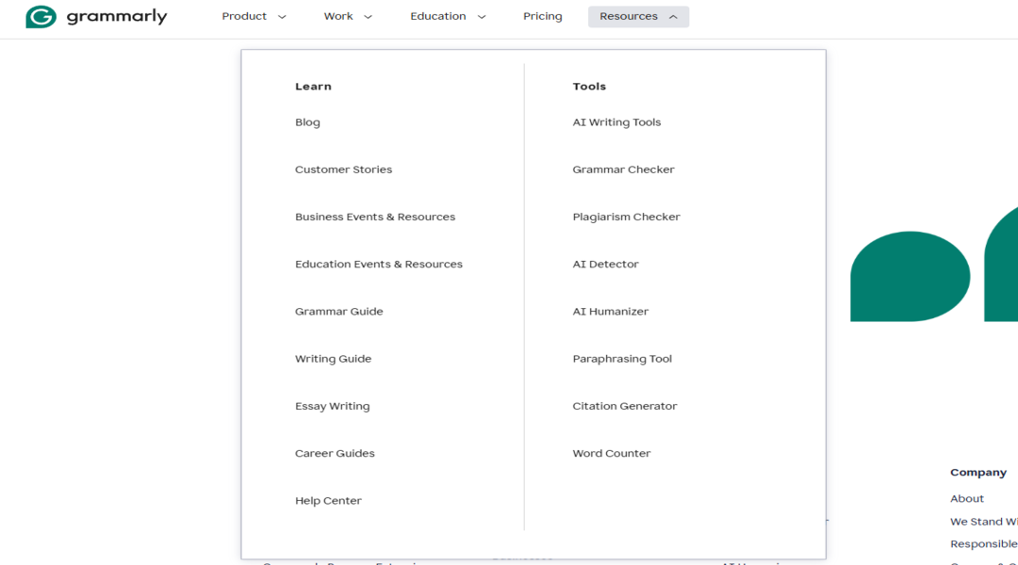The image size is (1018, 565).
Task: Open the AI Detector tool
Action: 605,264
